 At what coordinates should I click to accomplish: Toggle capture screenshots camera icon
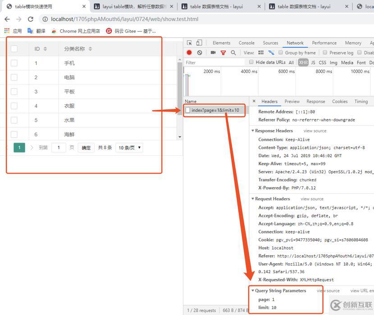pos(213,53)
